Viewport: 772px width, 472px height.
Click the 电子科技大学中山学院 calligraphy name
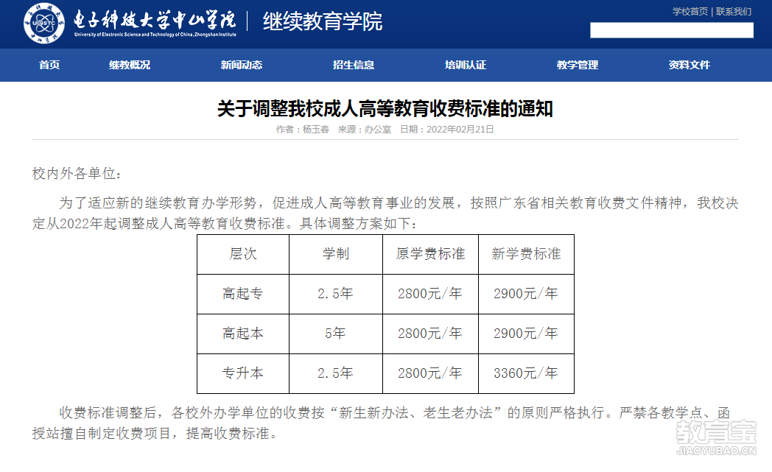point(155,20)
